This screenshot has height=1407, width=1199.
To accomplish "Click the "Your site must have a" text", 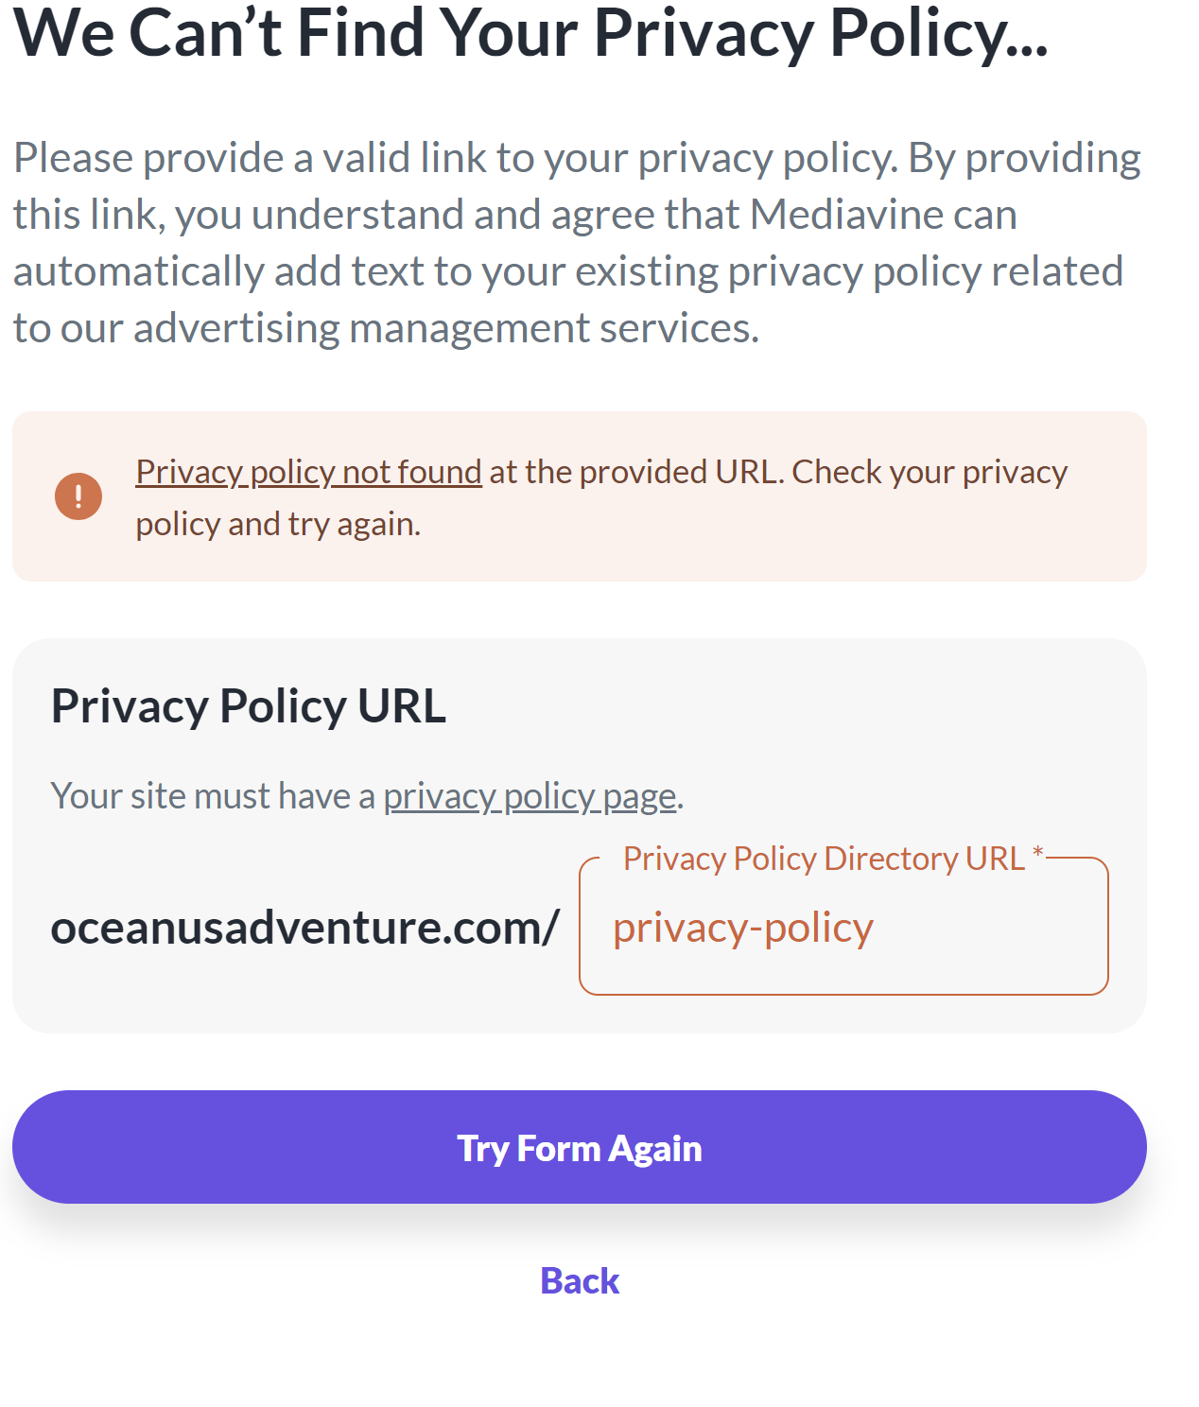I will tap(214, 796).
